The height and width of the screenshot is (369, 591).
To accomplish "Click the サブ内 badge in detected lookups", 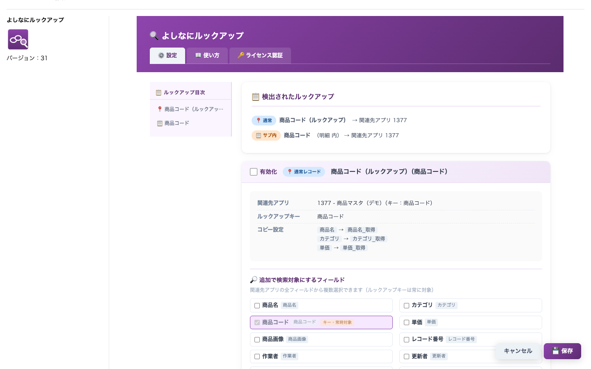I will tap(266, 135).
